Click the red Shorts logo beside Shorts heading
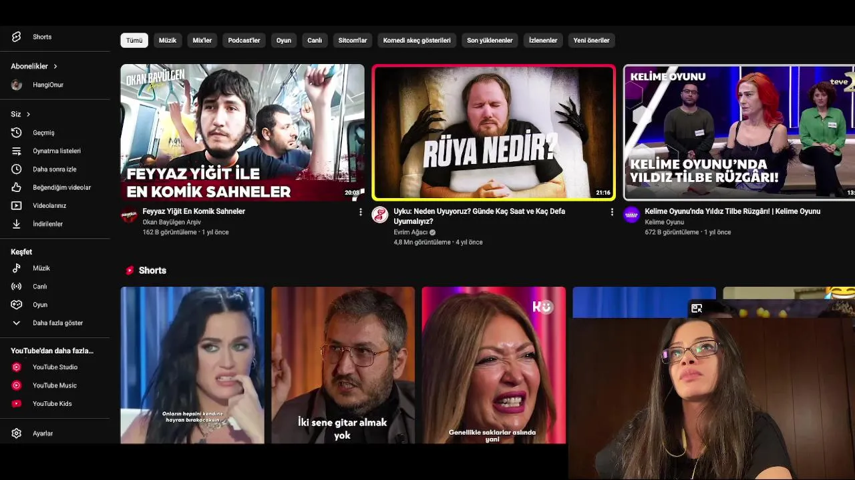The width and height of the screenshot is (855, 480). (130, 271)
